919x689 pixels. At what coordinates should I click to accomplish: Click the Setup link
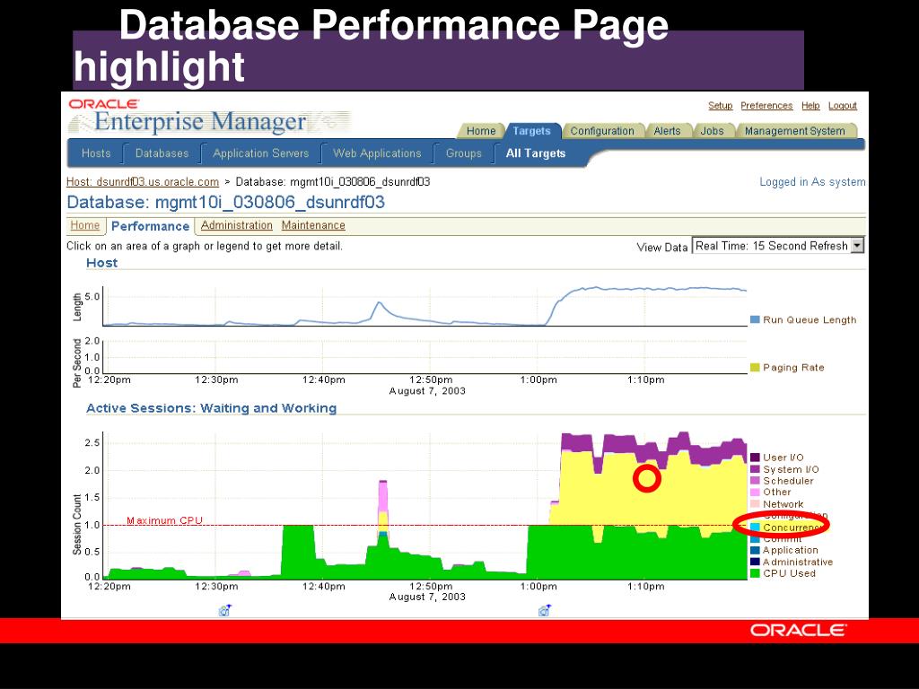pos(721,106)
